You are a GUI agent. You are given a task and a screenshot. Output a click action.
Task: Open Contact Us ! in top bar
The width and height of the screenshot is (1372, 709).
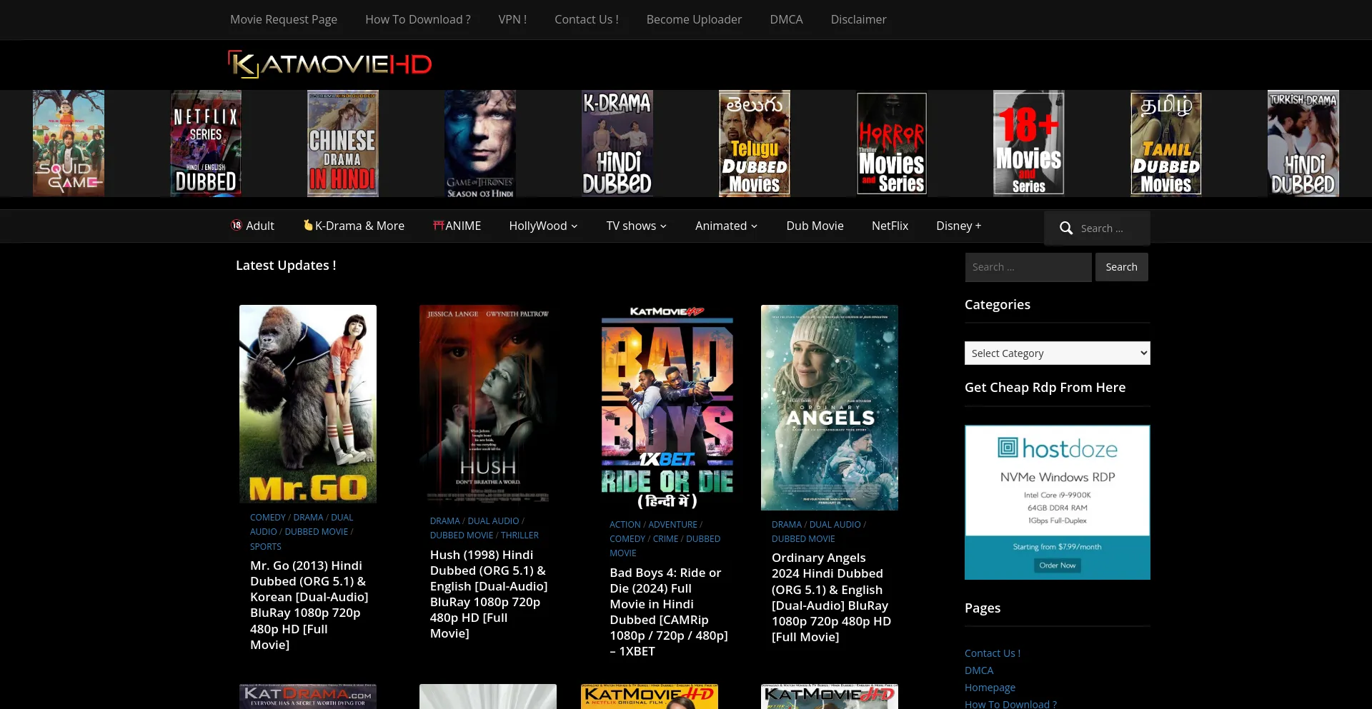[587, 19]
